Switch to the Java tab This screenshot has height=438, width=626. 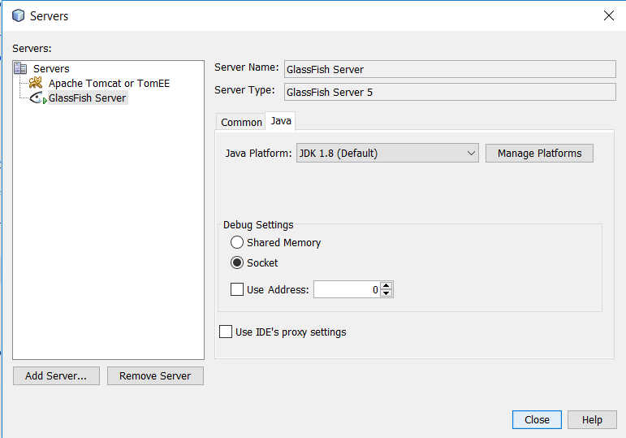tap(281, 121)
